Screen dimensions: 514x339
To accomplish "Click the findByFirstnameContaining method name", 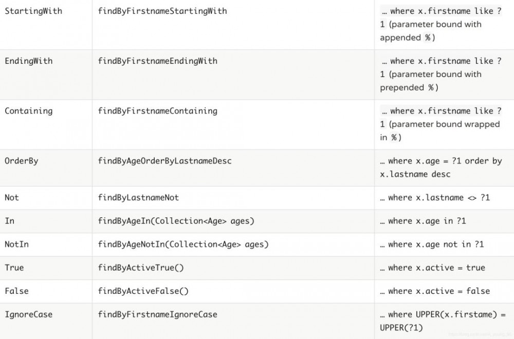I will point(157,110).
